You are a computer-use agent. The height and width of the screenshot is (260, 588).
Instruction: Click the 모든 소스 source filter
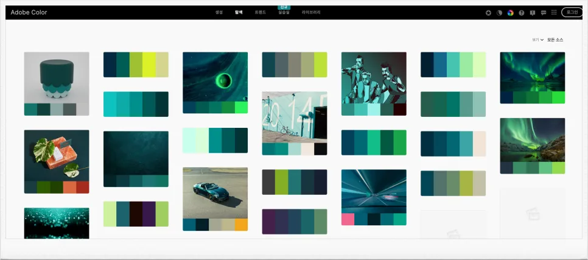pos(555,40)
